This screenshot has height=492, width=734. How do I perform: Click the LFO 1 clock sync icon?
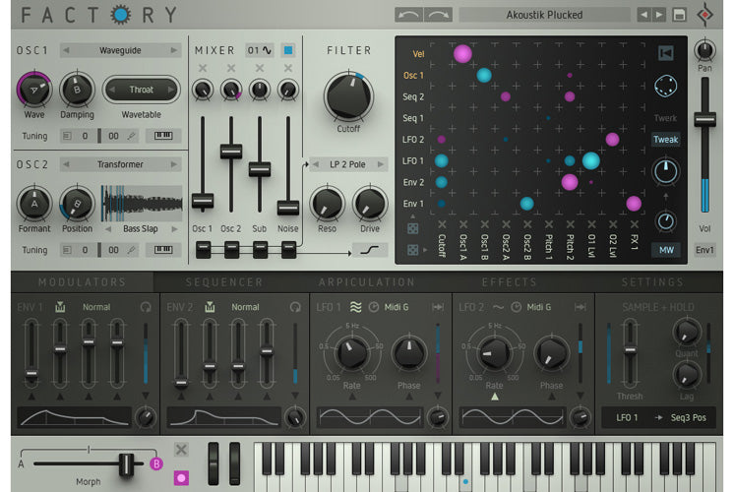click(374, 307)
